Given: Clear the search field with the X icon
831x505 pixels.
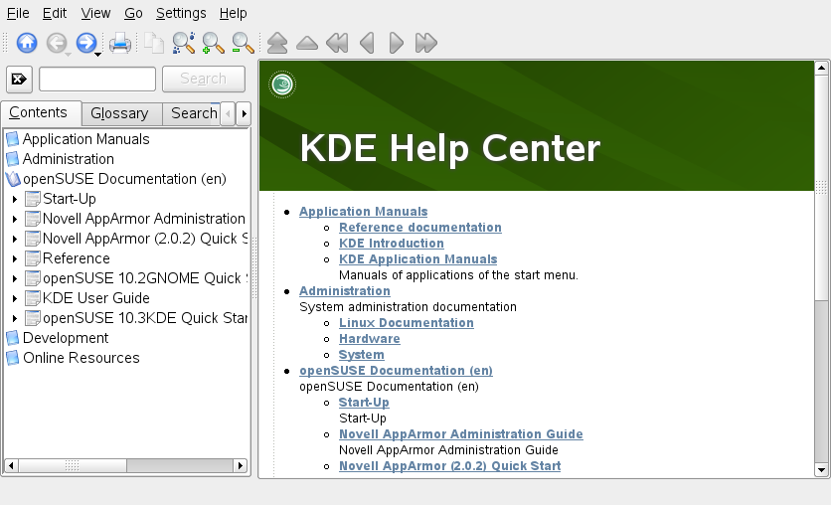Looking at the screenshot, I should pos(19,80).
